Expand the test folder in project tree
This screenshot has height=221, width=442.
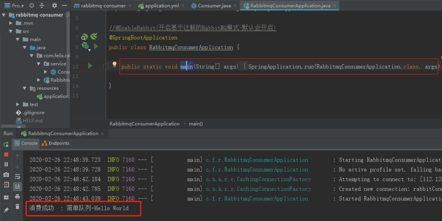(18, 104)
